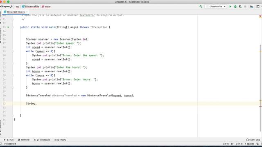Run DistanceFile with the green play button
Screen dimensions: 262x147
pyautogui.click(x=230, y=7)
